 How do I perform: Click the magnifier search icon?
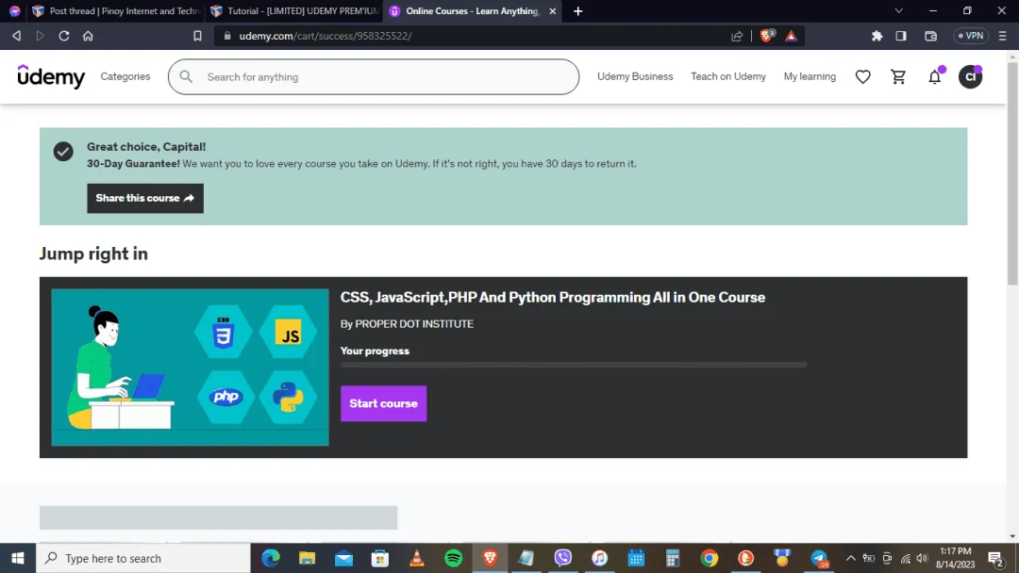186,76
